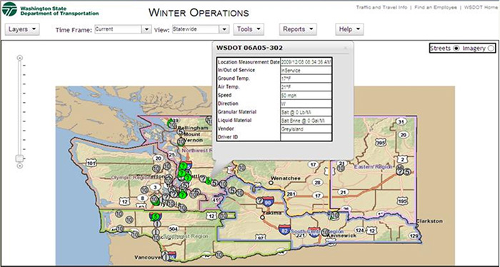Click the Time Frame field showing Current
Screen dimensions: 500x267
118,29
